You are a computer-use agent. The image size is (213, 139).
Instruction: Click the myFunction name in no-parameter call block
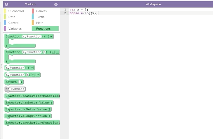point(15,68)
